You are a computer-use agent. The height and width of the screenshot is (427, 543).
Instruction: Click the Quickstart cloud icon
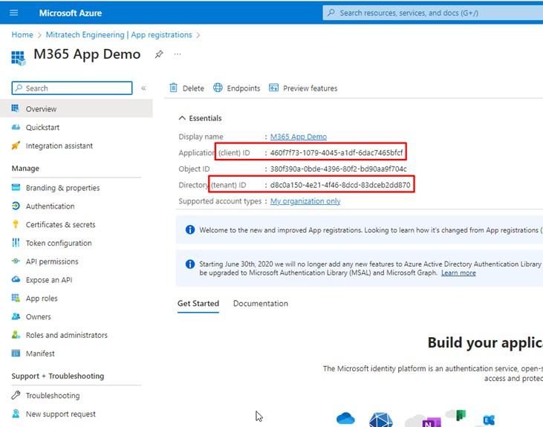coord(16,127)
